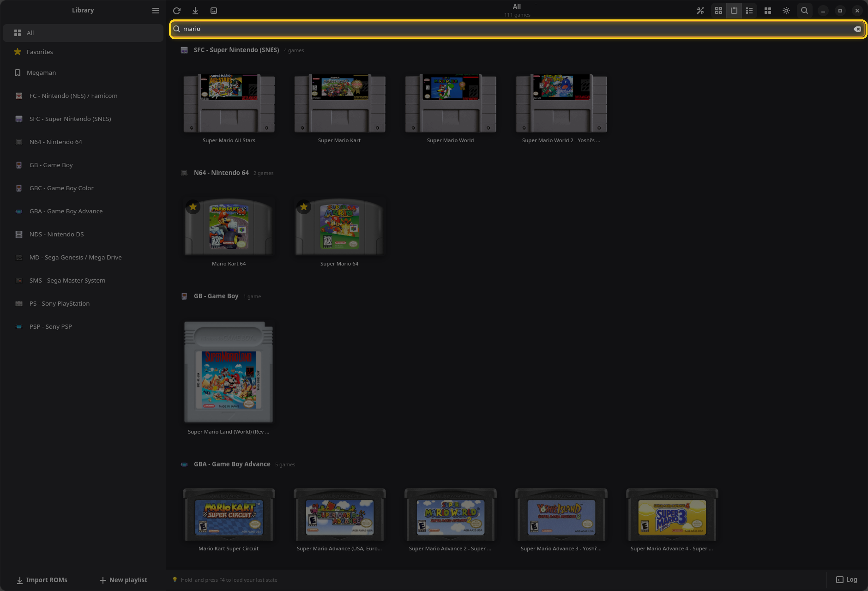The image size is (868, 591).
Task: Click the large-tiles grid icon
Action: click(768, 11)
